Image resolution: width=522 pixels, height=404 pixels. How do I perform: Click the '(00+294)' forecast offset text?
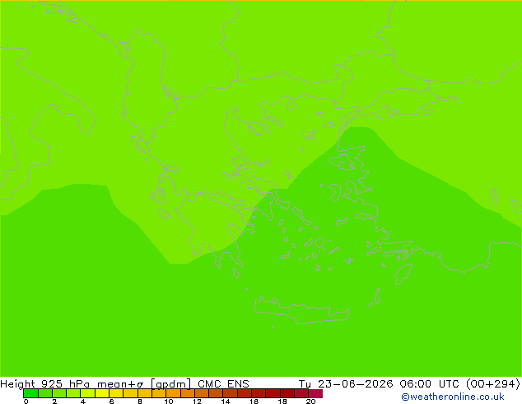click(493, 383)
